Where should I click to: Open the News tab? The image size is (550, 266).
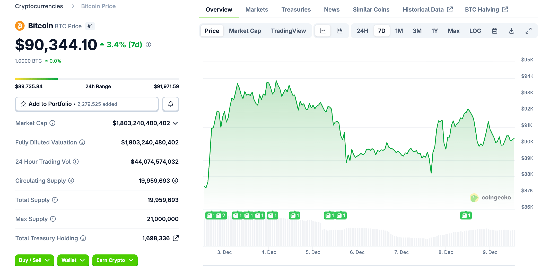pyautogui.click(x=331, y=9)
